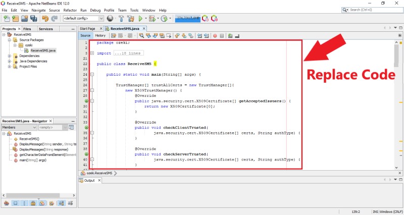Click the Save All toolbar icon
The image size is (404, 215).
pyautogui.click(x=34, y=18)
